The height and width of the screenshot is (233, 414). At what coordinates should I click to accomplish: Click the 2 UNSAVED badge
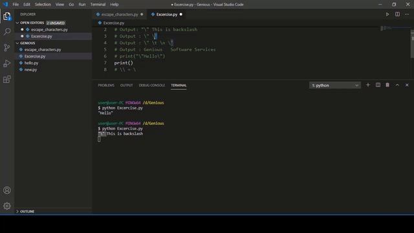pyautogui.click(x=56, y=23)
